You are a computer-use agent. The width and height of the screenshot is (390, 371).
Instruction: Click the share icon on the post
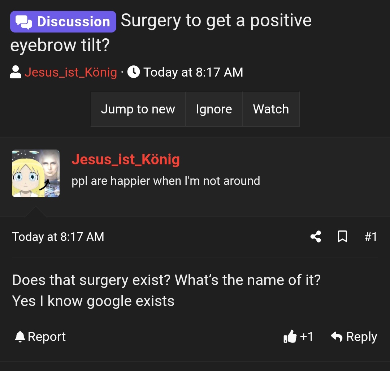(x=316, y=237)
